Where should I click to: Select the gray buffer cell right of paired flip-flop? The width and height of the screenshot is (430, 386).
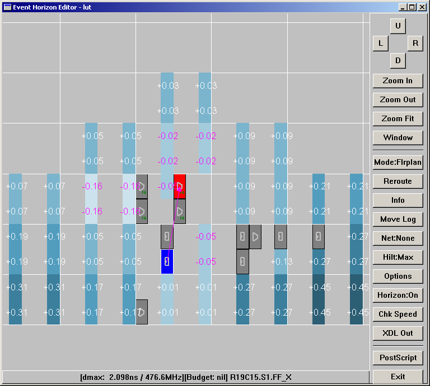[x=255, y=237]
